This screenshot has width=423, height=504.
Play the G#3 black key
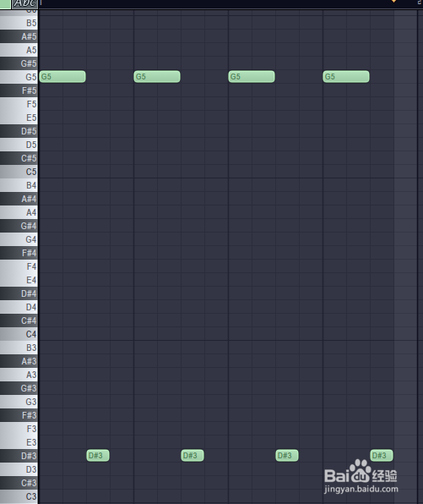19,388
